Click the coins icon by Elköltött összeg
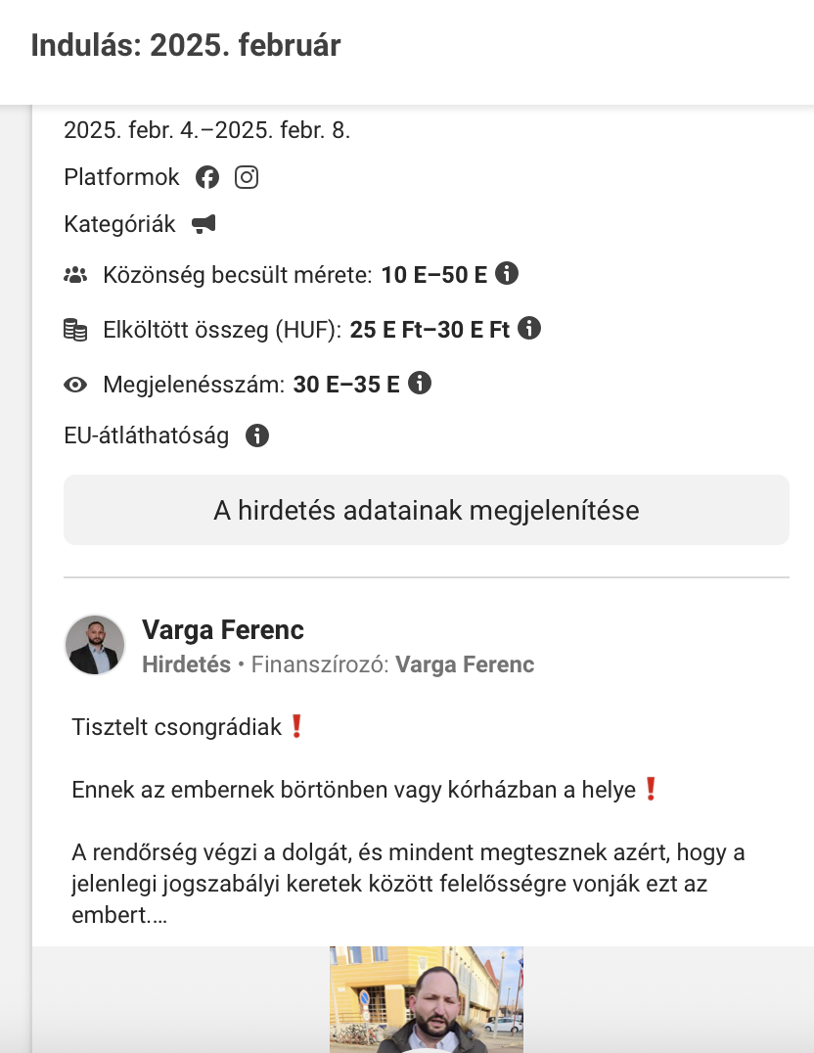The height and width of the screenshot is (1053, 814). pyautogui.click(x=75, y=330)
